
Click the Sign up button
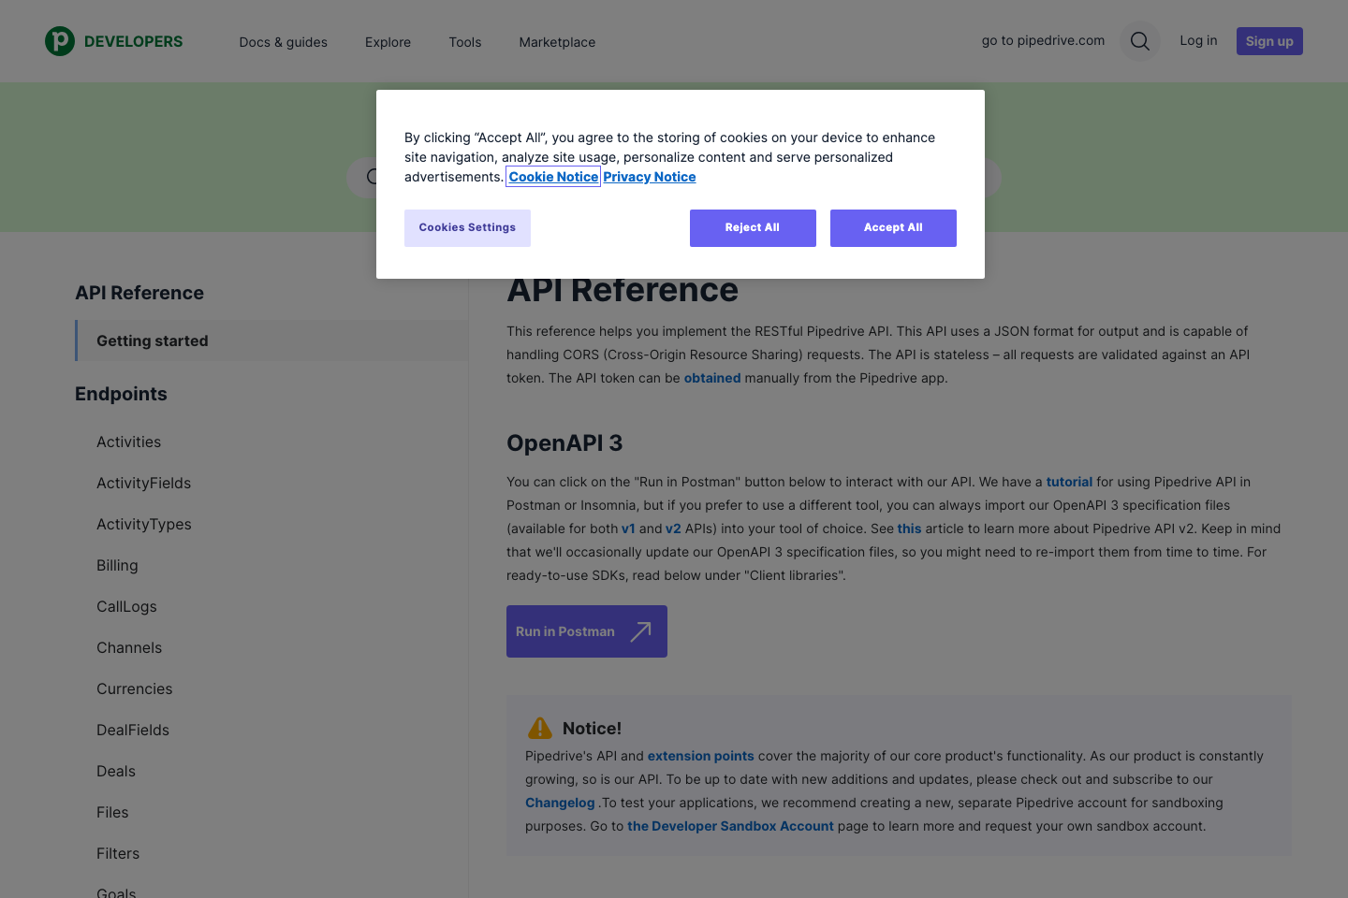[x=1269, y=41]
